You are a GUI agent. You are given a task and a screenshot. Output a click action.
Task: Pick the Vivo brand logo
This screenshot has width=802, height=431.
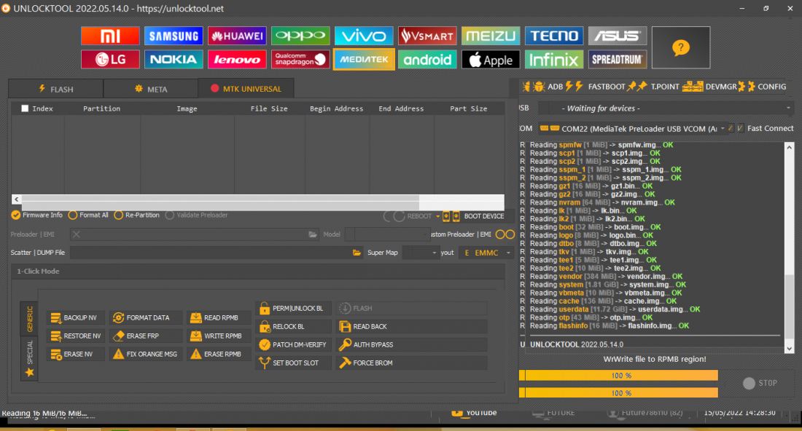[364, 36]
